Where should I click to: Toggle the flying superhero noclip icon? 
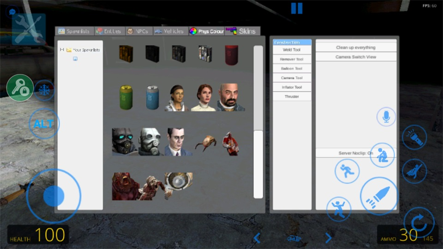pyautogui.click(x=414, y=171)
